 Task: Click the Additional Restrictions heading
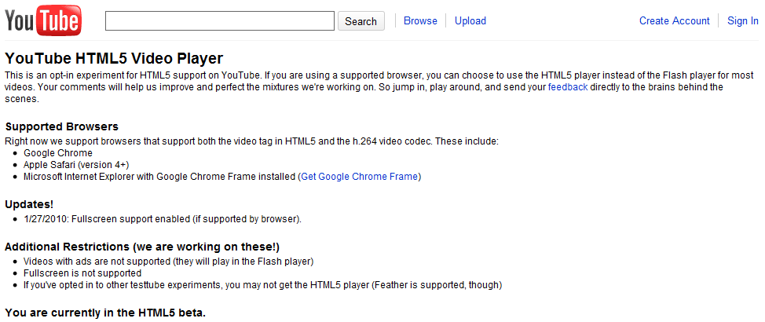[142, 247]
